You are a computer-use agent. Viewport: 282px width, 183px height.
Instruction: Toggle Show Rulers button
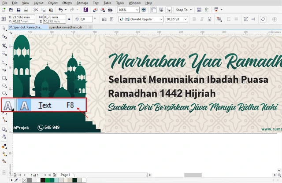153,10
